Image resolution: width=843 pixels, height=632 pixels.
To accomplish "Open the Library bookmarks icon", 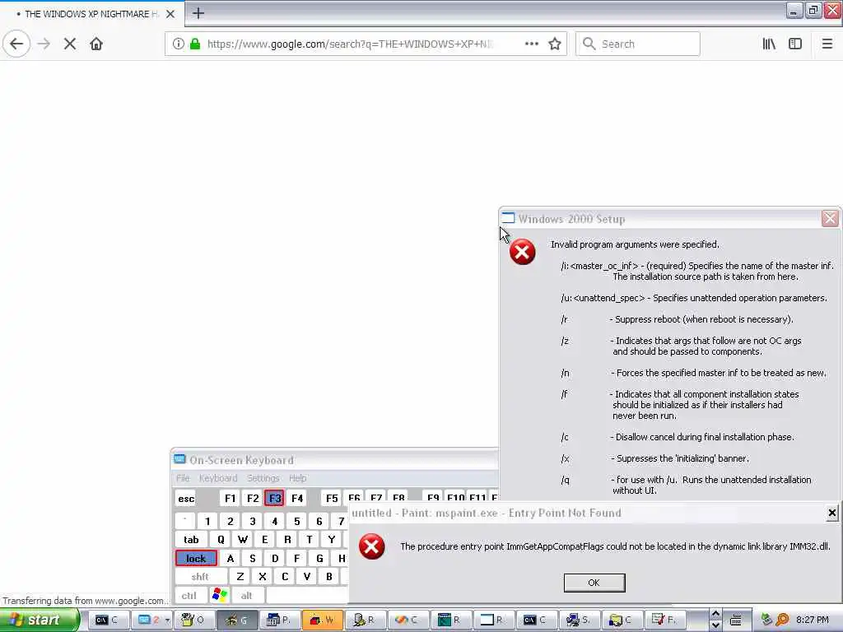I will (x=770, y=44).
